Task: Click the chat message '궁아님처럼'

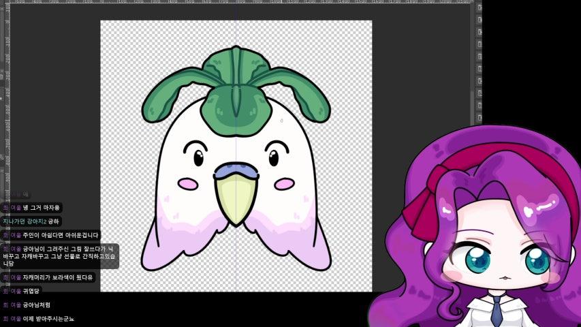Action: pyautogui.click(x=36, y=305)
